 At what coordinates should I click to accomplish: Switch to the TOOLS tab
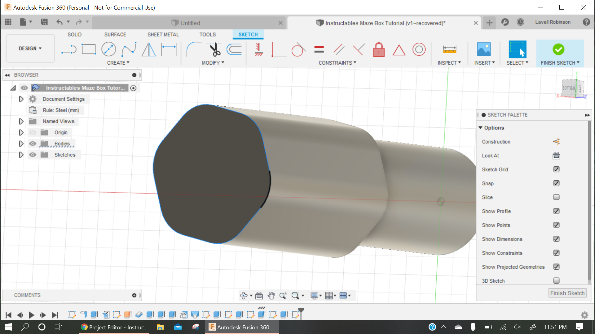pos(207,35)
